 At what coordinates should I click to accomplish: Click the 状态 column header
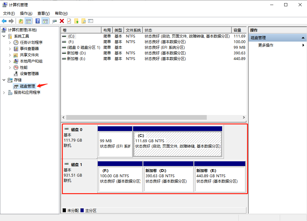tap(187, 30)
